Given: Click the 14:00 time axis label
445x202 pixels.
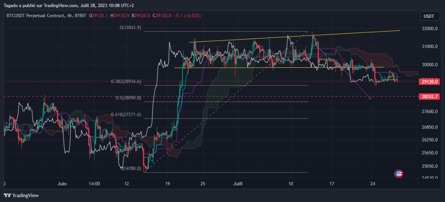Looking at the screenshot, I should 94,184.
